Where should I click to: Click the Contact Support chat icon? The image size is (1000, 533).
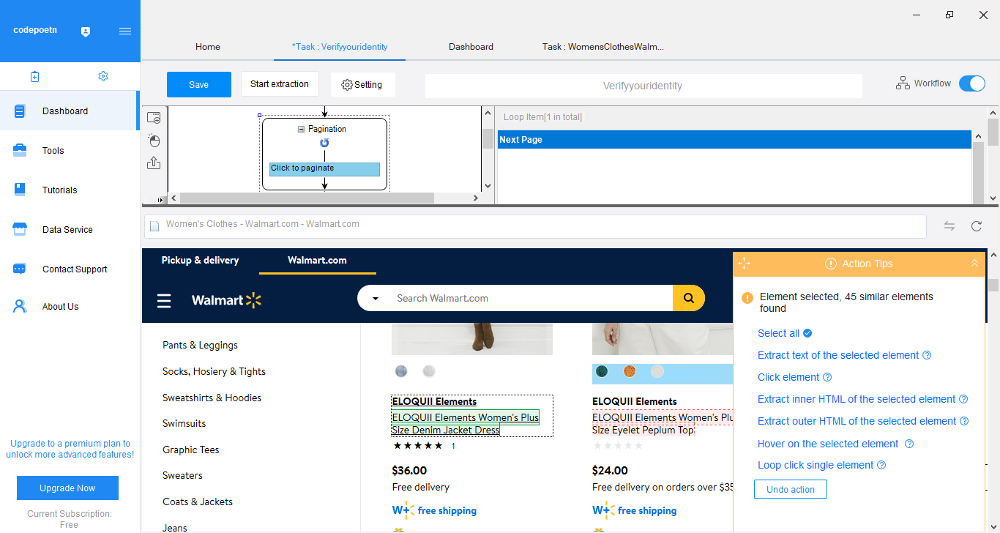click(x=20, y=269)
